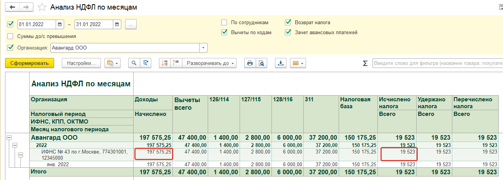
Task: Collapse the Авангард ООО group
Action: (x=9, y=137)
